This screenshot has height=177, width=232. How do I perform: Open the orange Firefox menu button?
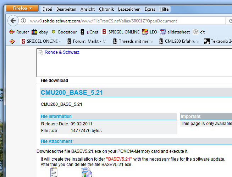22,8
